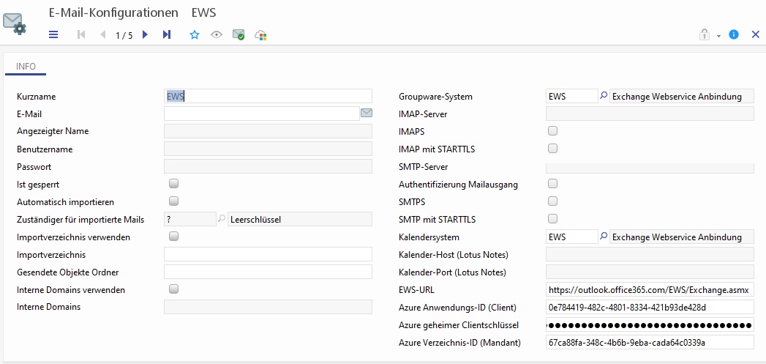Tick the 'SMTP mit STARTTLS' checkbox
The image size is (766, 364).
553,219
